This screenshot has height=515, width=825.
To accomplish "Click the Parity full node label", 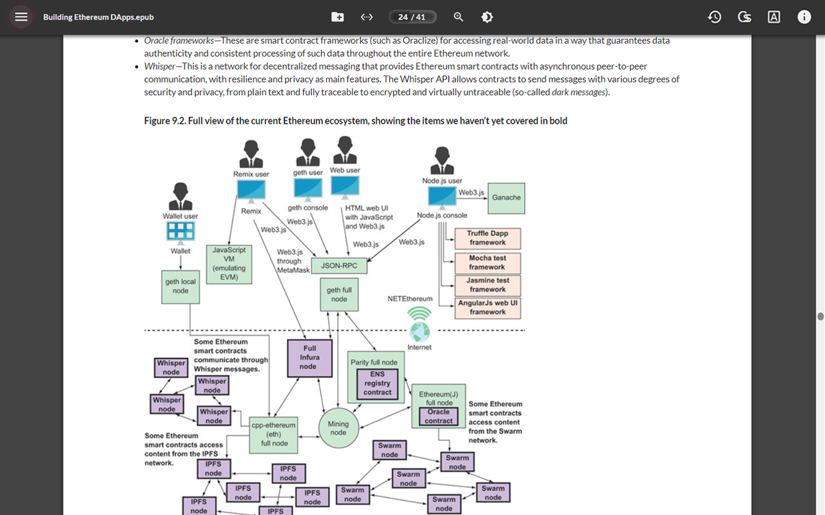I will 374,362.
